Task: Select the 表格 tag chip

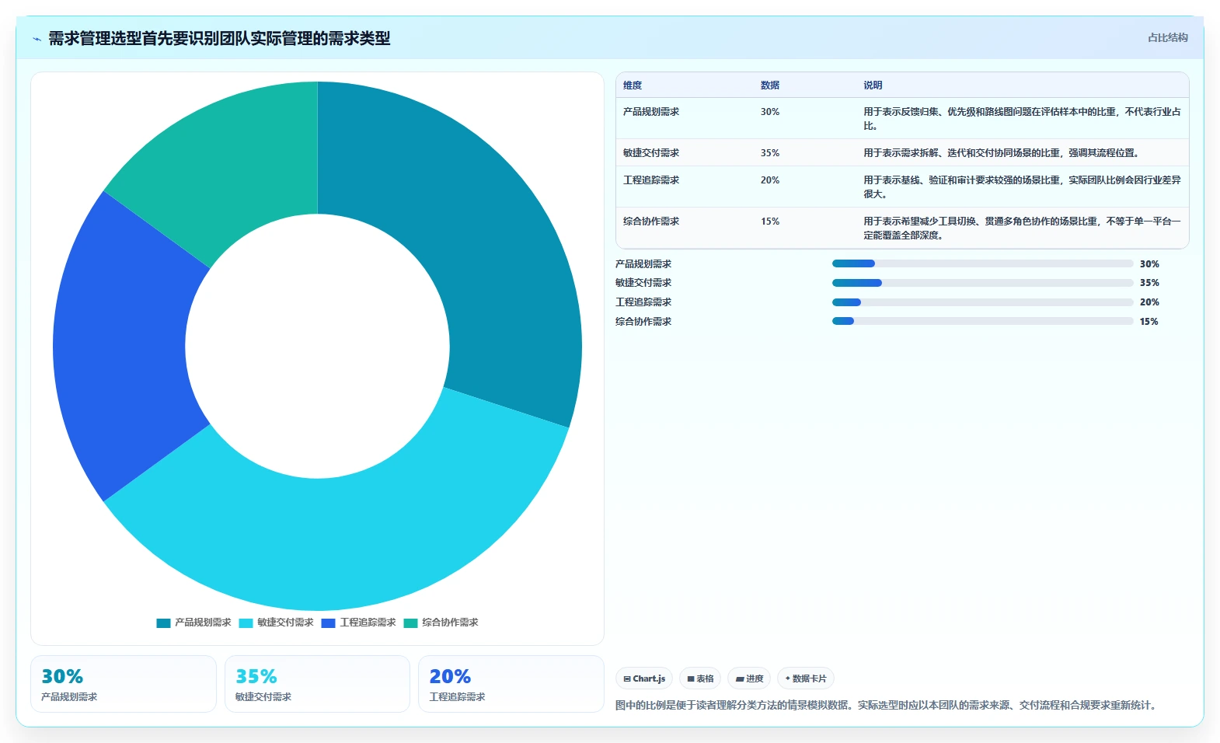Action: coord(700,678)
